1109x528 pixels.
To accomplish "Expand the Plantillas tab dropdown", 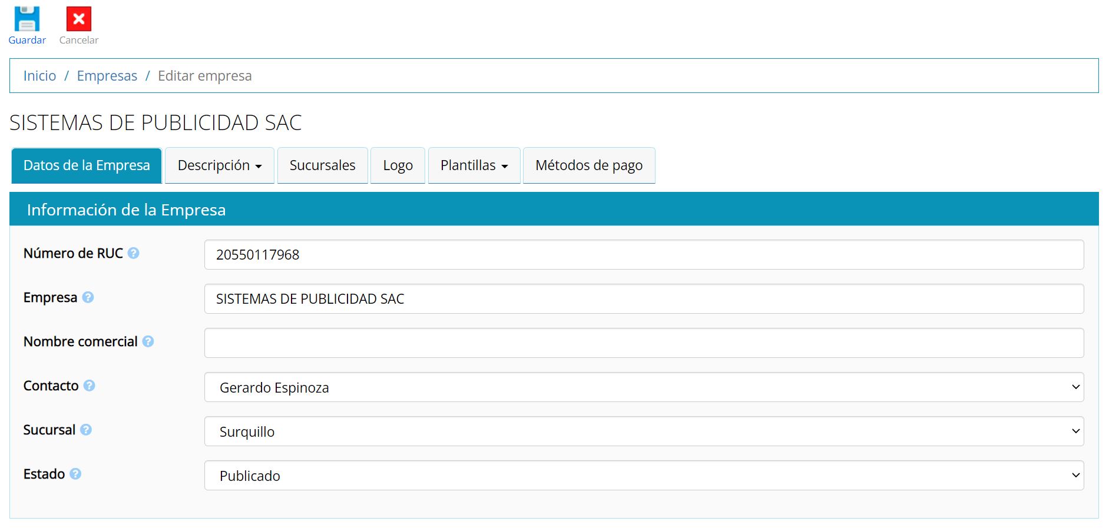I will (x=474, y=165).
